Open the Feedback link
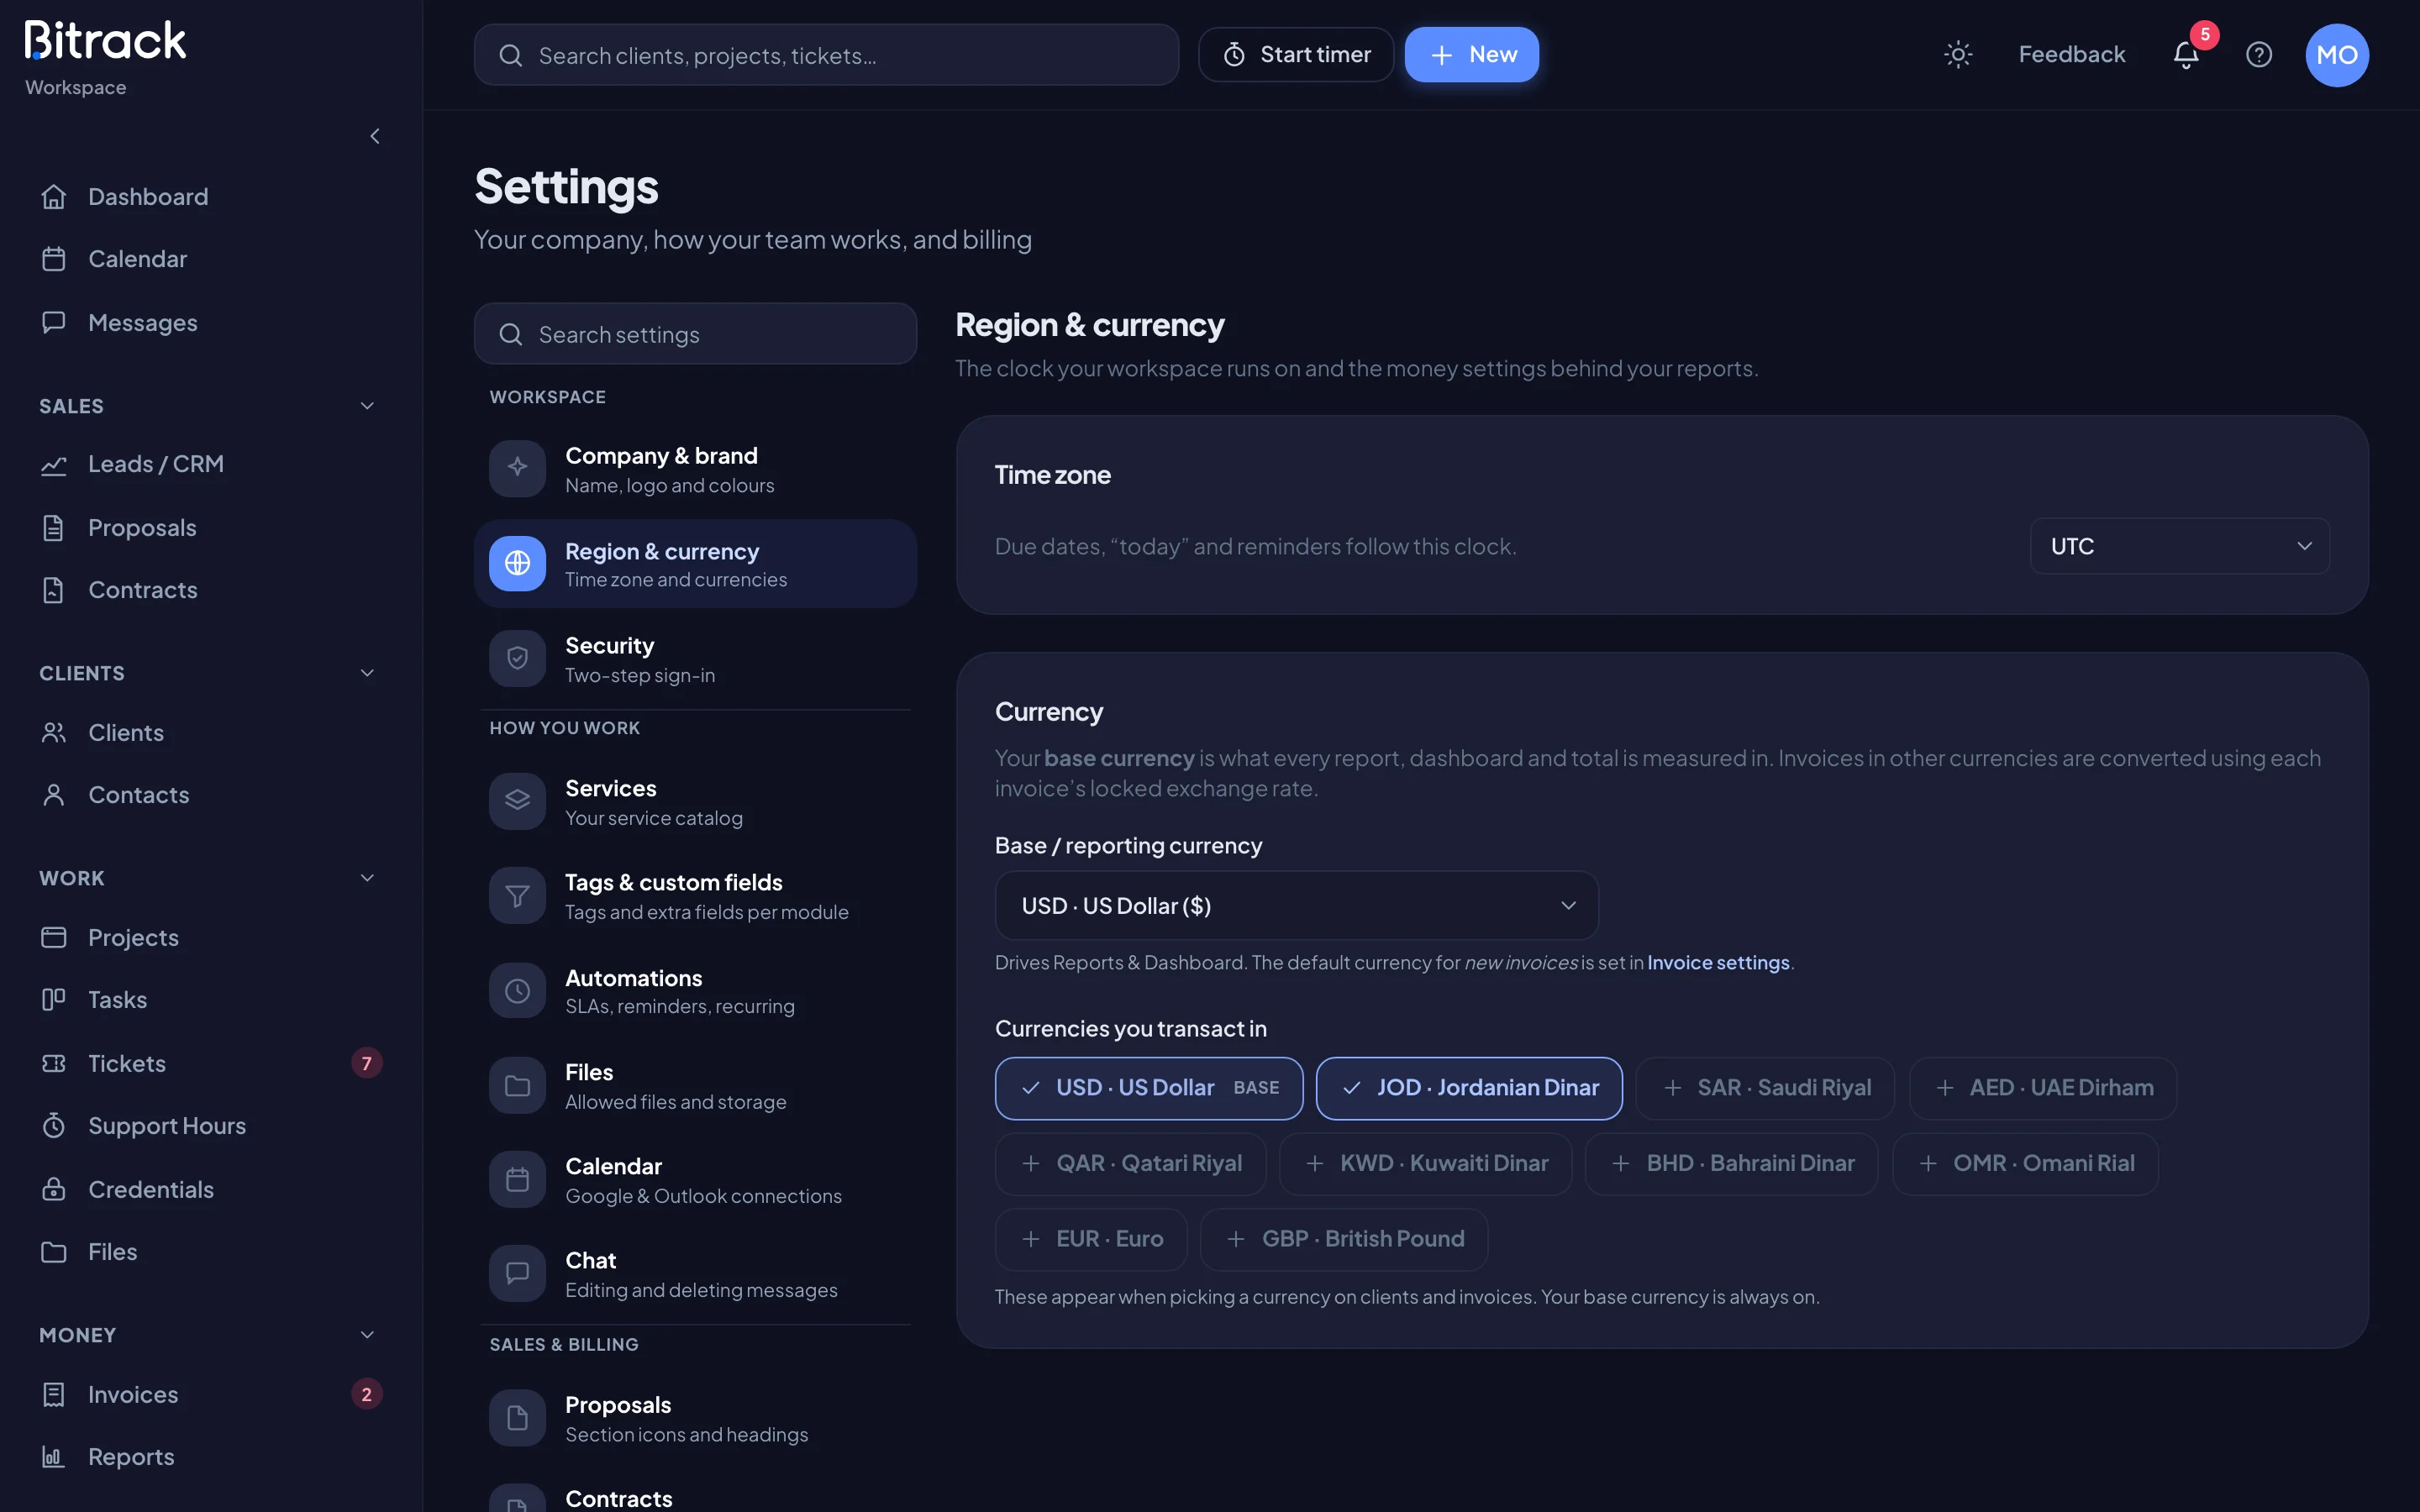Screen dimensions: 2420x1512 pyautogui.click(x=2071, y=54)
